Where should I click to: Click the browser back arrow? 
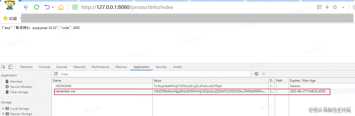(x=26, y=7)
